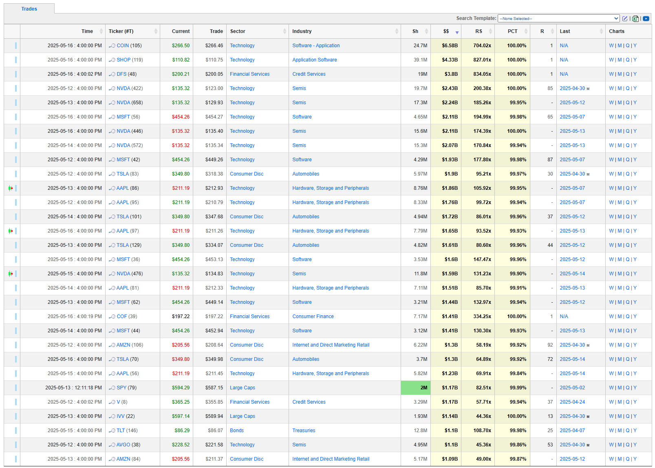Click the magnifier icon beside AMZN (106)

pos(112,345)
